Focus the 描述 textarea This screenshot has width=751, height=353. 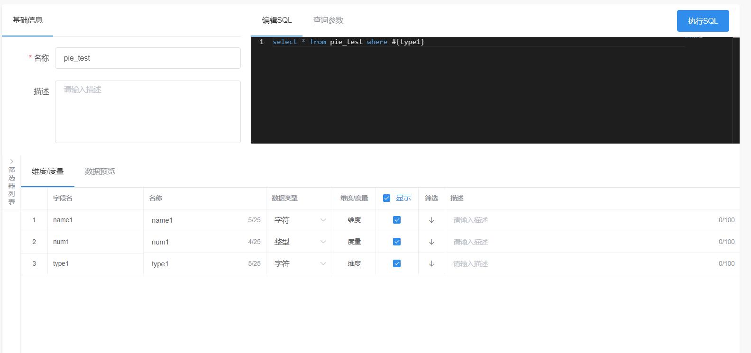pos(148,112)
